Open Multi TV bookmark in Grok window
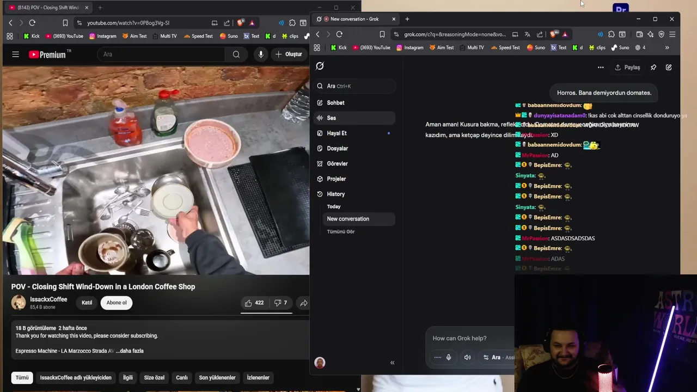The width and height of the screenshot is (697, 392). 471,48
